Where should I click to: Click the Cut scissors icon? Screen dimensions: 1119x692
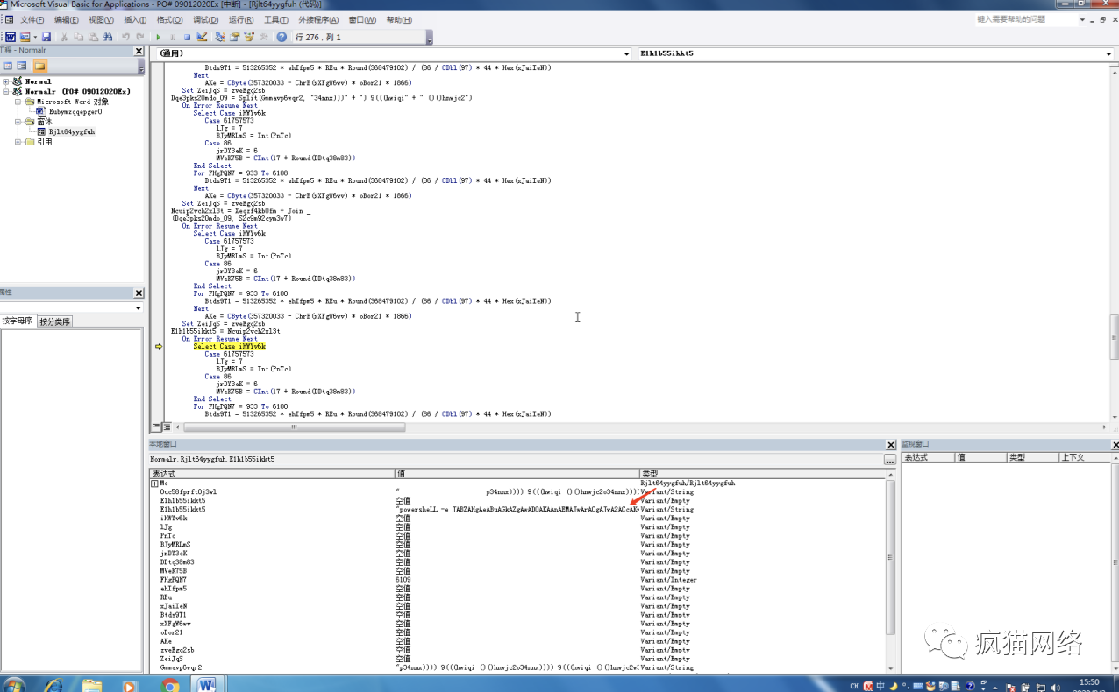pyautogui.click(x=66, y=37)
